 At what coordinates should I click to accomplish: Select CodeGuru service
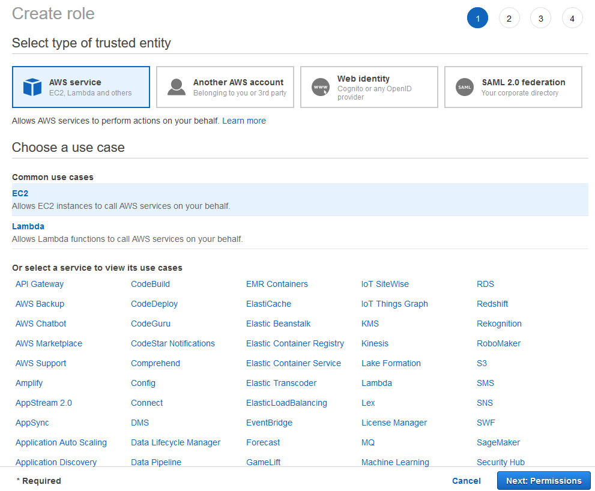pos(151,324)
